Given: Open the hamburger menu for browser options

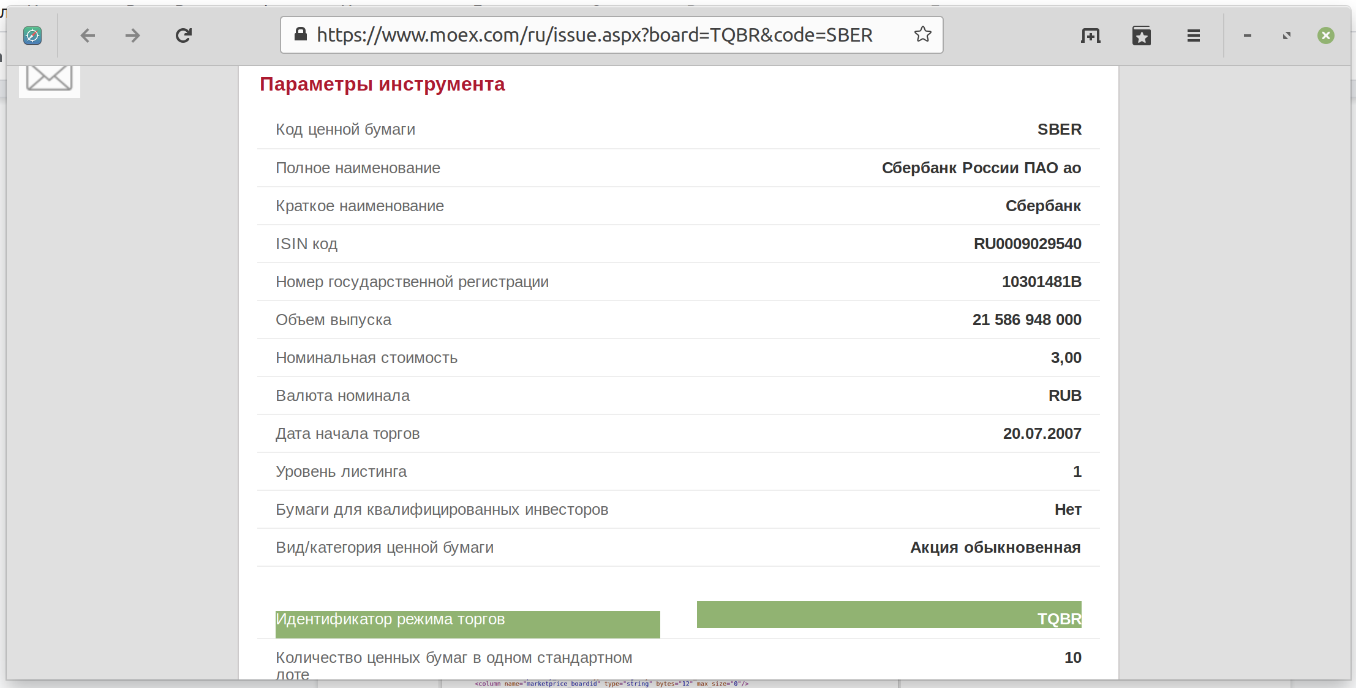Looking at the screenshot, I should (1192, 36).
